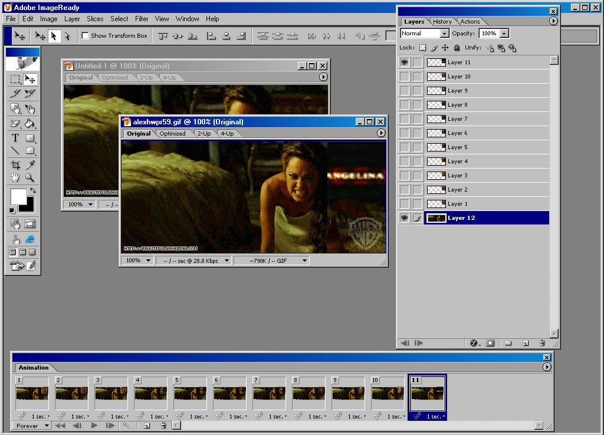The width and height of the screenshot is (604, 435).
Task: Delete layer using Layers panel trash icon
Action: (541, 343)
